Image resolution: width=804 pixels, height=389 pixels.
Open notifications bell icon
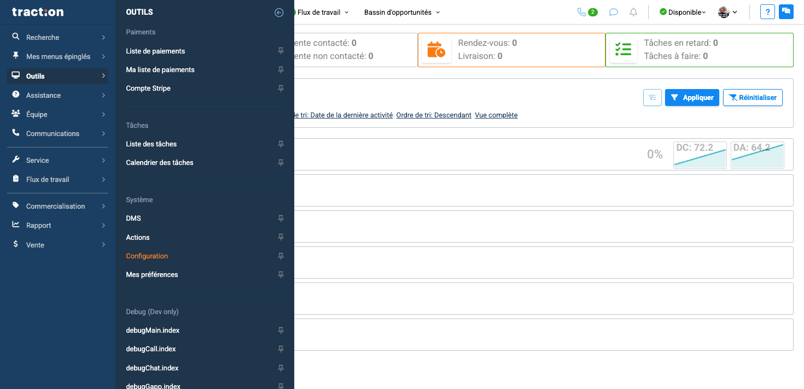pyautogui.click(x=633, y=12)
